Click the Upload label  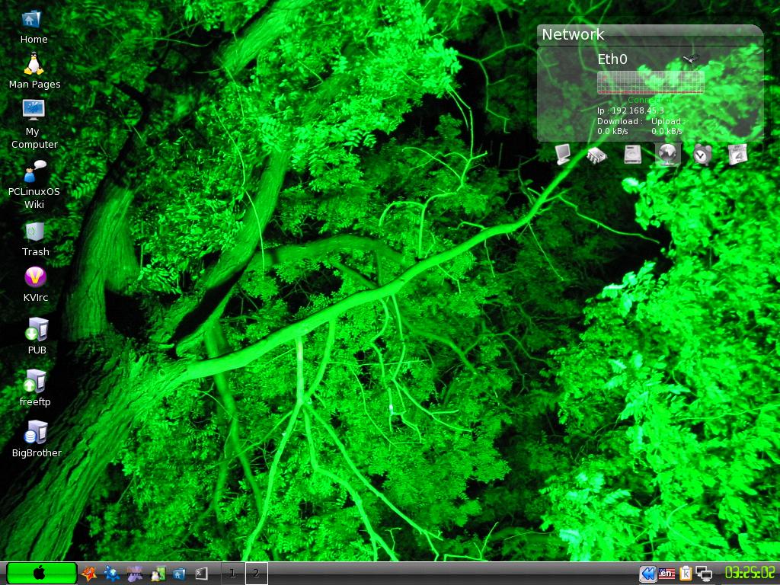[667, 121]
